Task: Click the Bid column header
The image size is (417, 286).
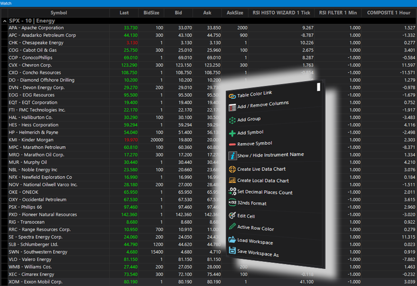Action: coord(178,13)
